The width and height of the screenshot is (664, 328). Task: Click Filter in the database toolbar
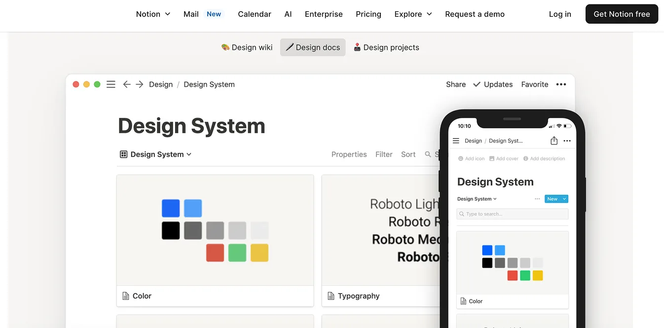point(384,154)
